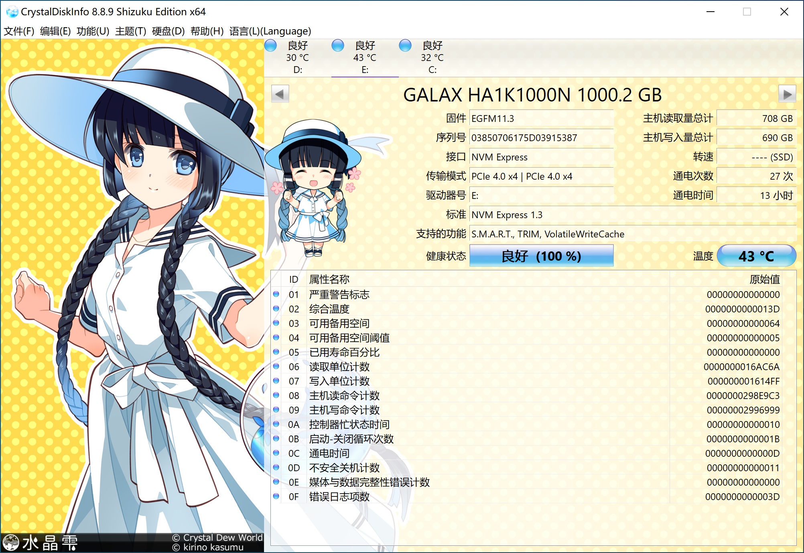Viewport: 804px width, 553px height.
Task: Open the 文件(F) menu
Action: point(19,31)
